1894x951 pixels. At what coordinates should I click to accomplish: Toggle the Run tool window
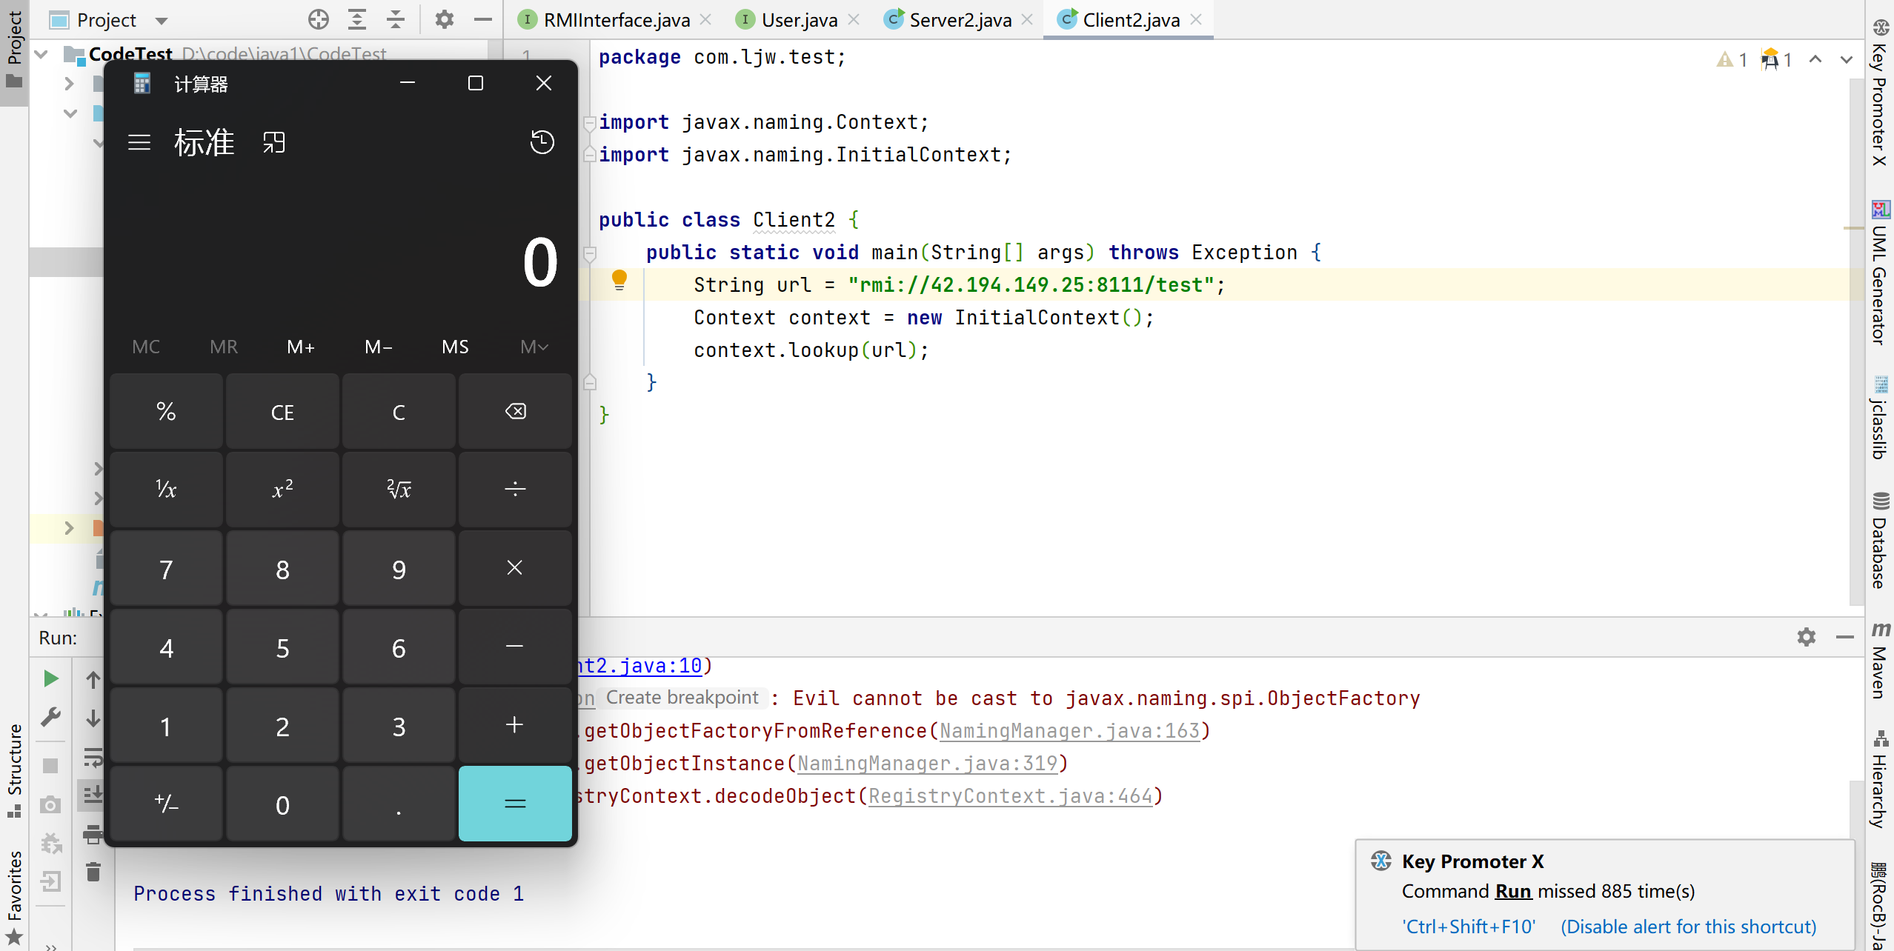pos(56,637)
